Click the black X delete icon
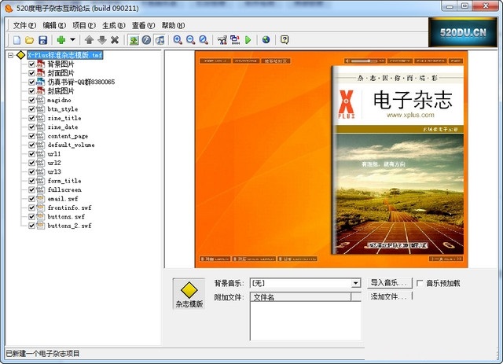Image resolution: width=503 pixels, height=364 pixels. pos(115,39)
